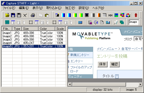The height and width of the screenshot is (93, 144).
Task: Click the Image name input field
Action: coord(133,22)
